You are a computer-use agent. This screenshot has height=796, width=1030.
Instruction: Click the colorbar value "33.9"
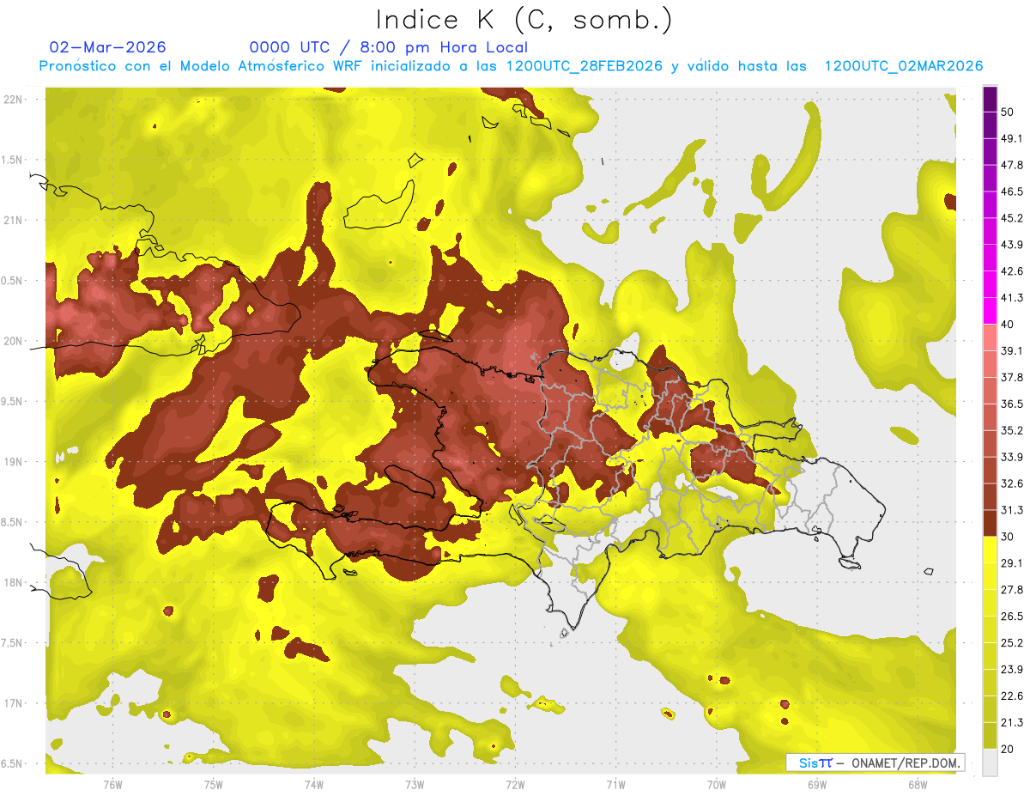click(1012, 457)
